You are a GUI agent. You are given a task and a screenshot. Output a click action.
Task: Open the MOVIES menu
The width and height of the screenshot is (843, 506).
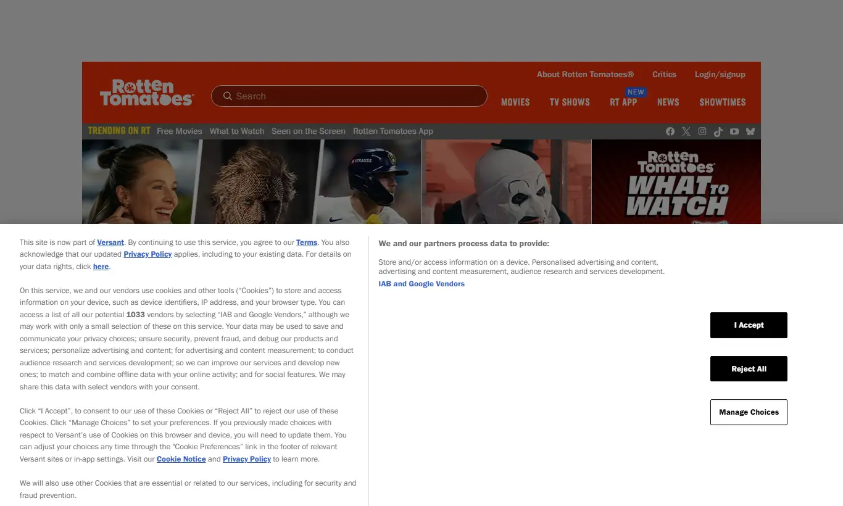point(515,102)
